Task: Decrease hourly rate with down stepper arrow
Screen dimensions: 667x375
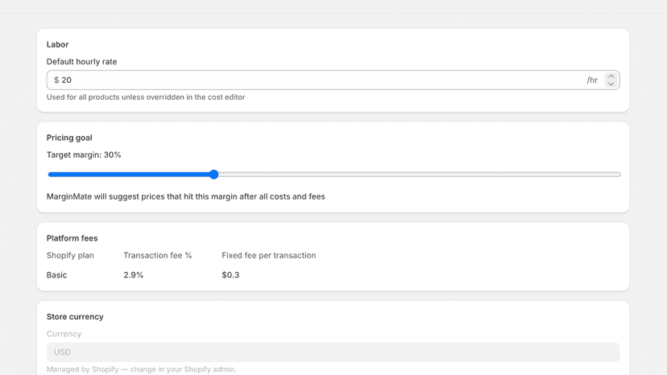Action: [x=611, y=84]
